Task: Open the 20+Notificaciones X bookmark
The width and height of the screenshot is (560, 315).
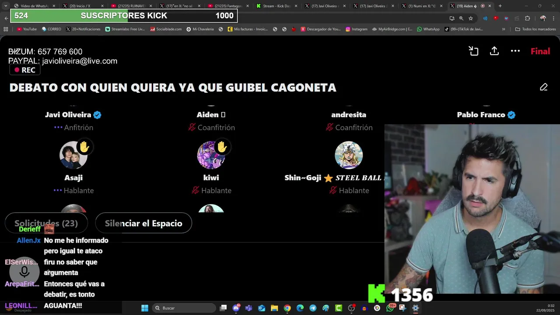Action: click(83, 29)
